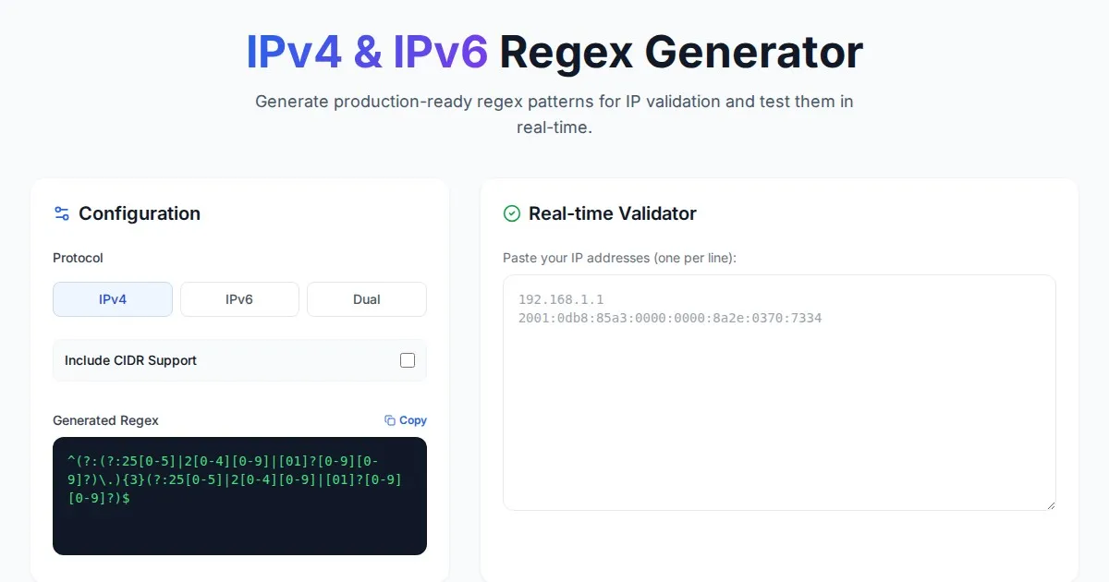This screenshot has height=582, width=1109.
Task: Switch protocol to IPv6
Action: [239, 299]
